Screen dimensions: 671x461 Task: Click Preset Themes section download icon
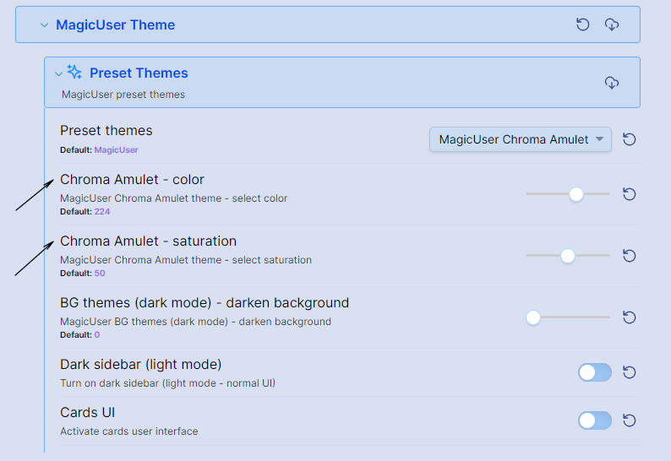612,83
